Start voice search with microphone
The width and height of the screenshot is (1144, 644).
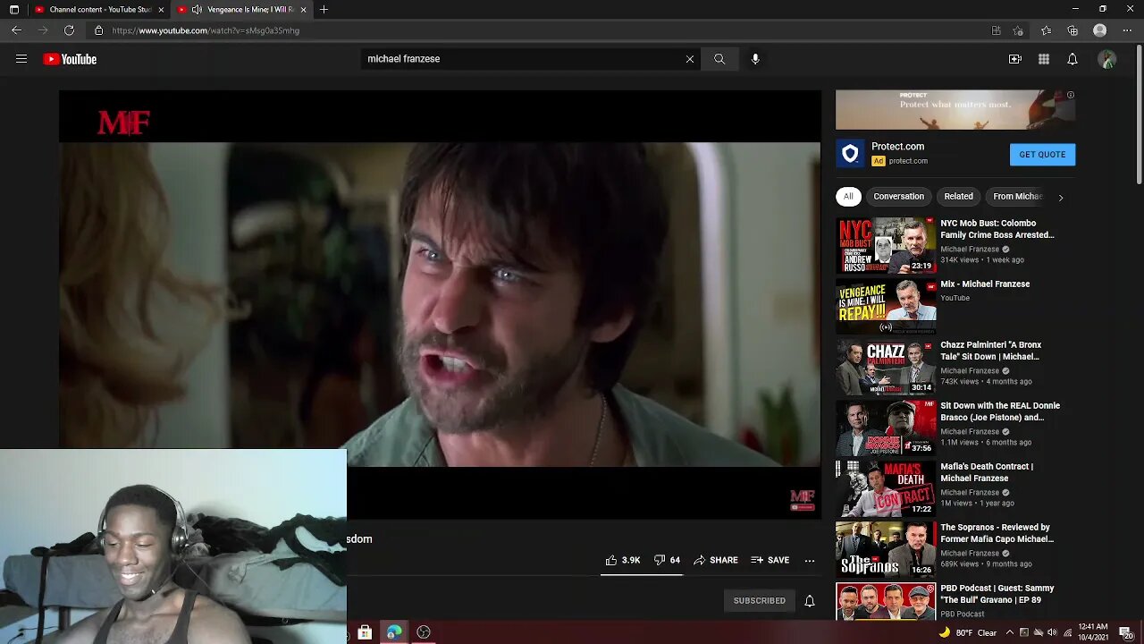[755, 59]
